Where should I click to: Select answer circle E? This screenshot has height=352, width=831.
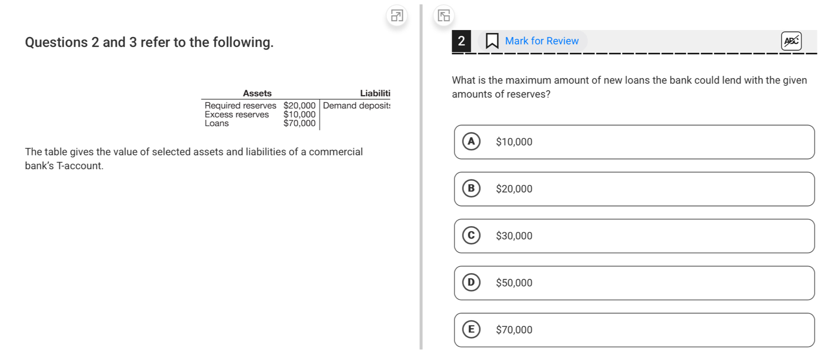coord(471,330)
